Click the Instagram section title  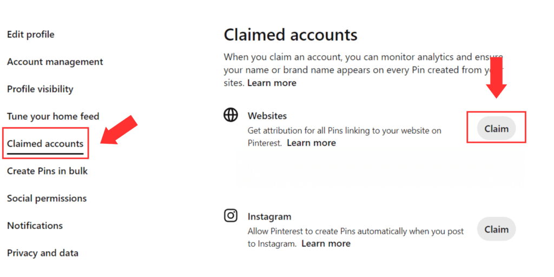269,216
